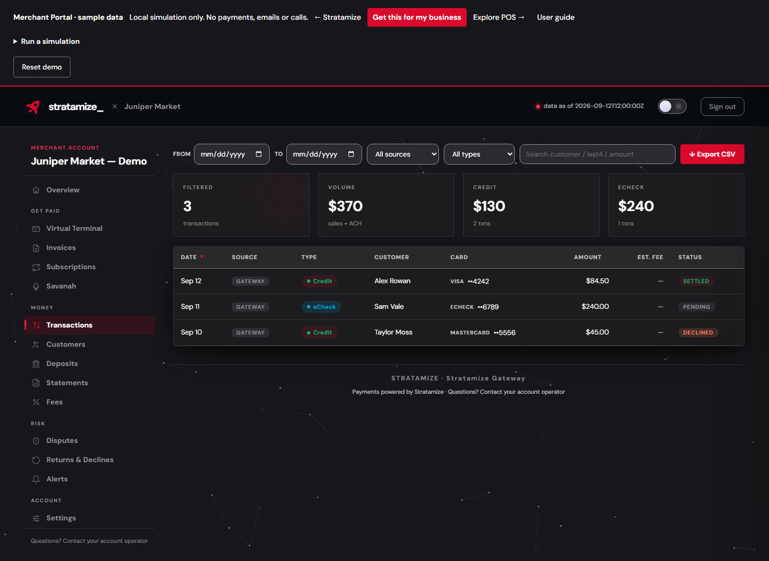
Task: Select the Transactions menu item
Action: click(x=90, y=325)
